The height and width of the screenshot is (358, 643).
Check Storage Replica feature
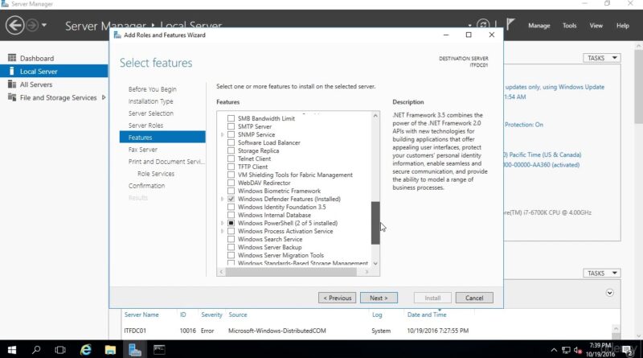231,150
